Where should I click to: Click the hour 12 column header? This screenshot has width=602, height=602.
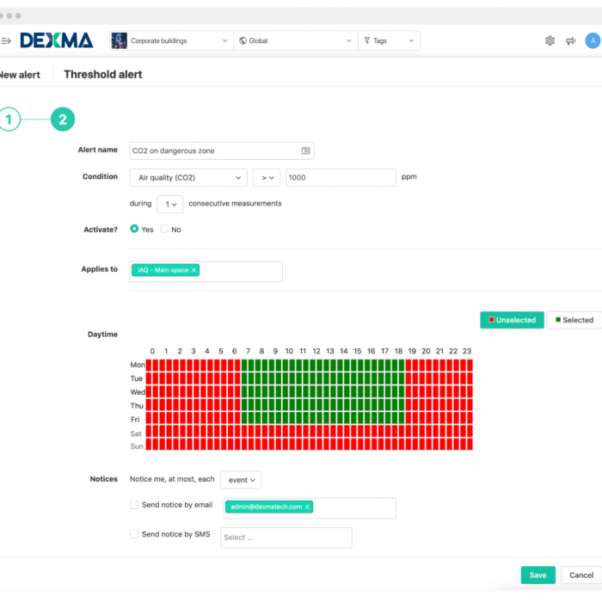316,351
